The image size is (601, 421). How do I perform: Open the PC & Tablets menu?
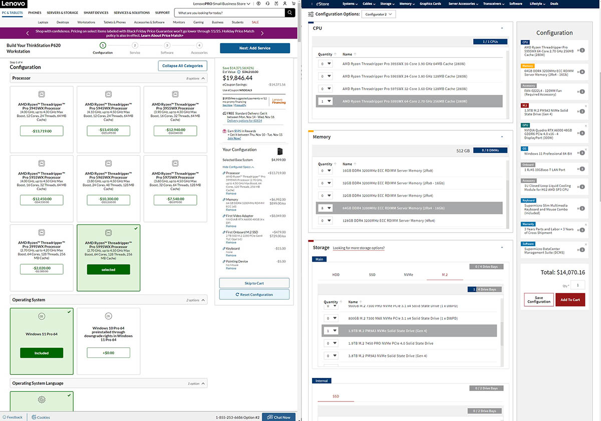click(x=12, y=13)
